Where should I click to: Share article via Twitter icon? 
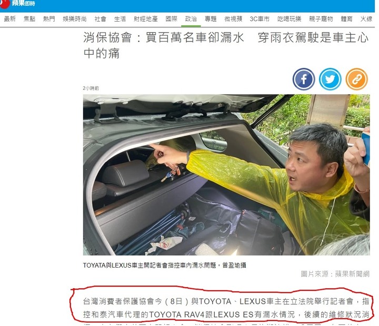click(330, 79)
